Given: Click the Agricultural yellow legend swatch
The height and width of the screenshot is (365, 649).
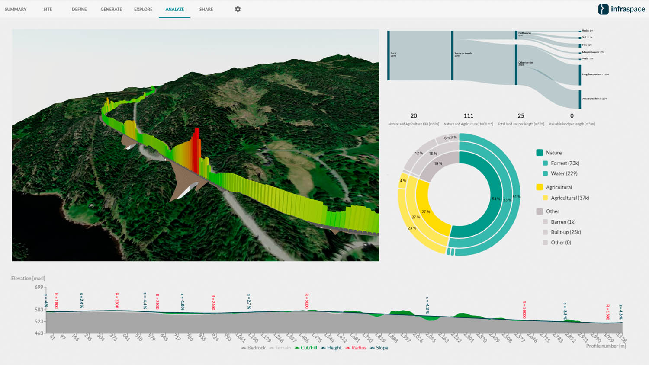Looking at the screenshot, I should click(x=540, y=187).
